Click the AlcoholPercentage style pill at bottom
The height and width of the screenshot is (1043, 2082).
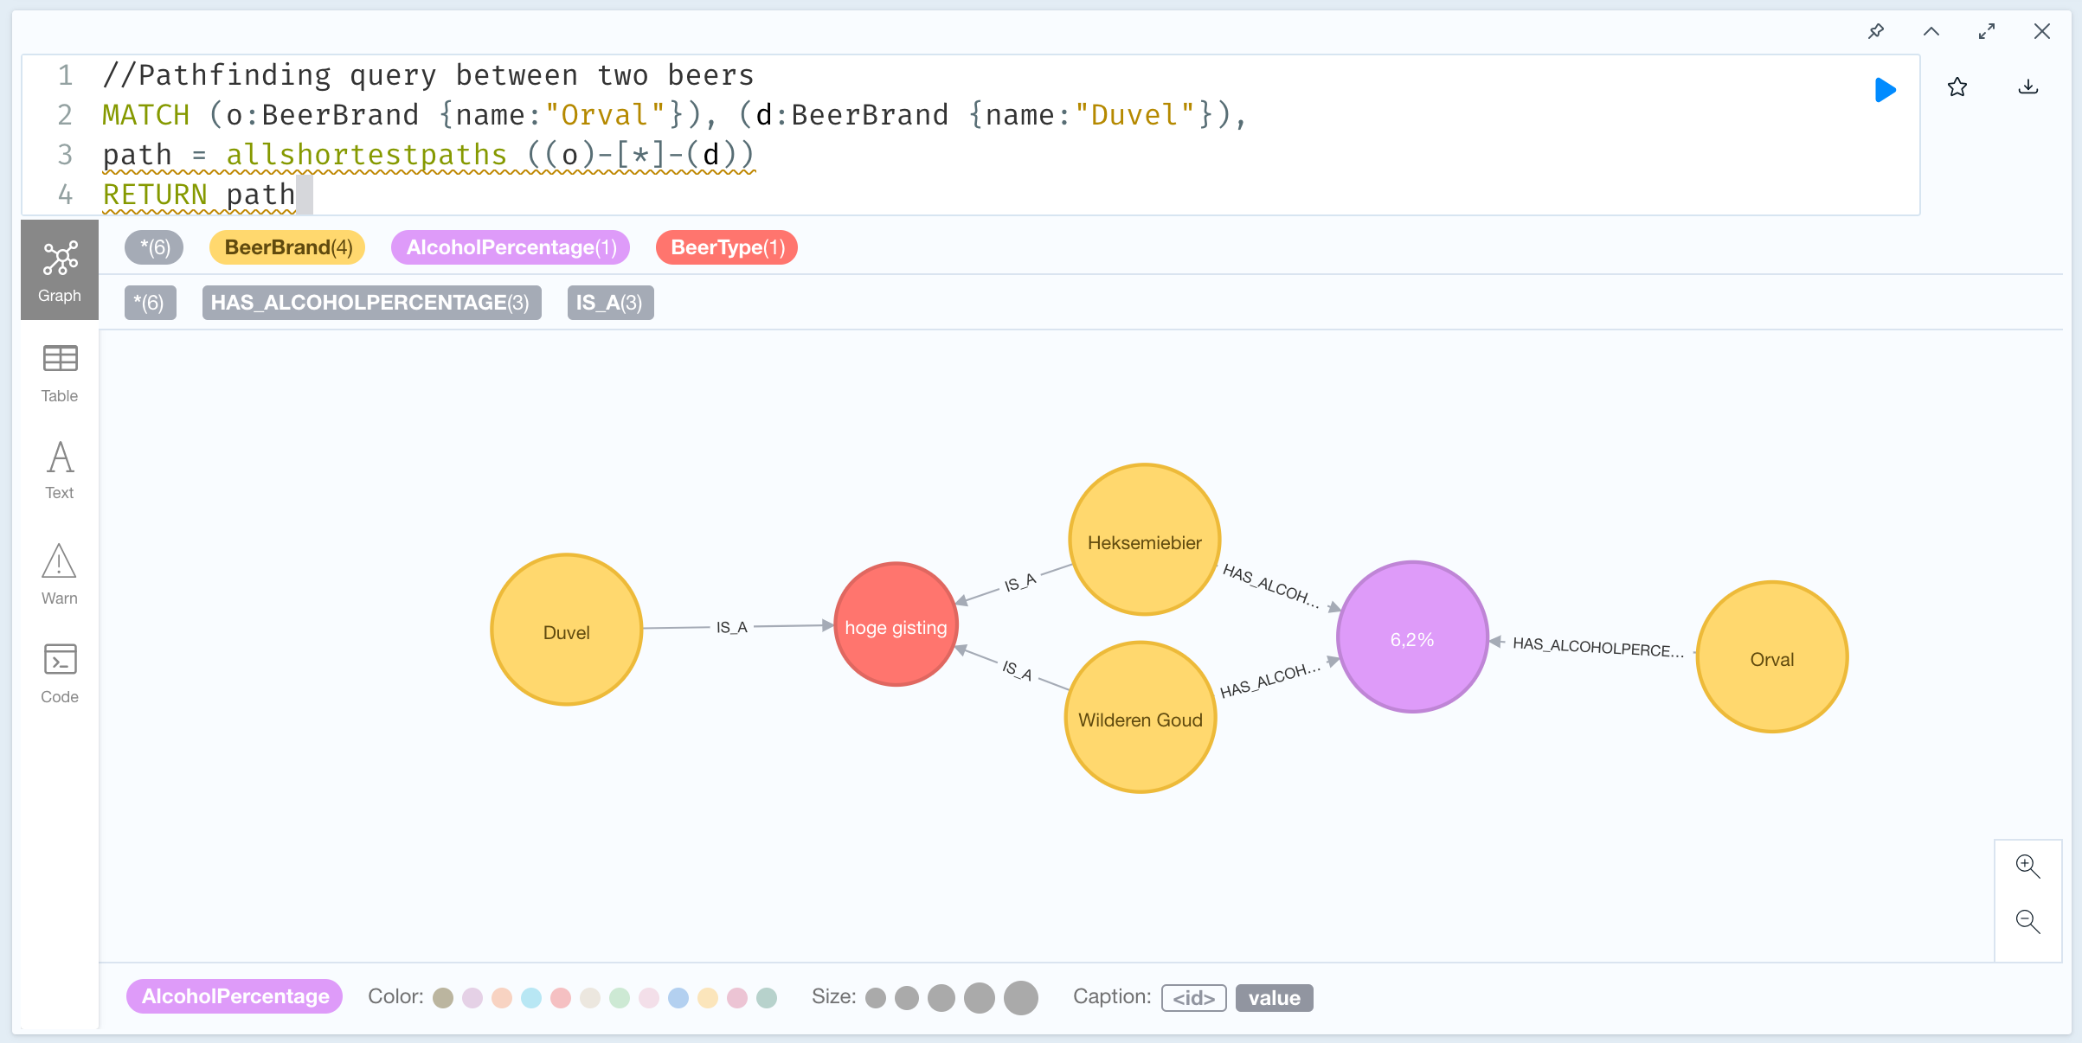coord(235,996)
